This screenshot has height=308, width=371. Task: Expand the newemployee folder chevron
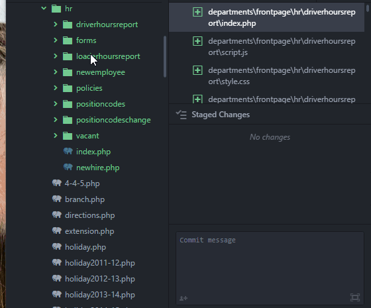56,72
